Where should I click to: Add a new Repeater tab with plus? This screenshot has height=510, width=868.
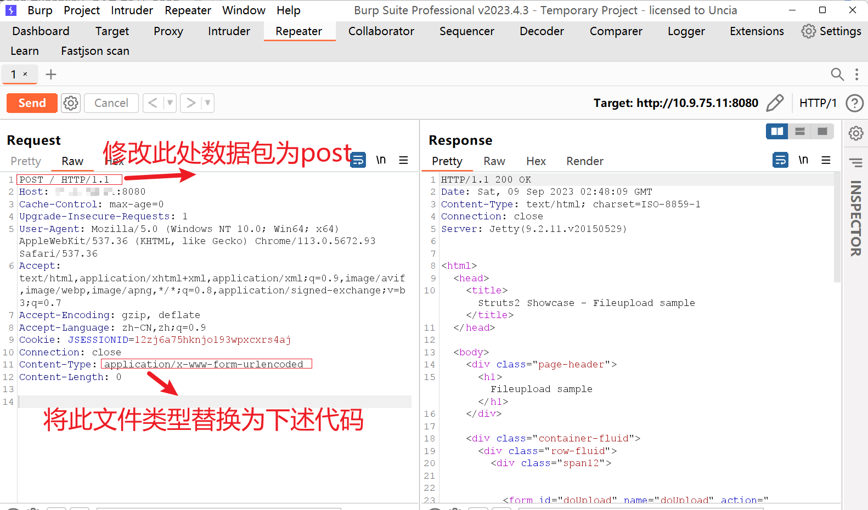tap(51, 74)
